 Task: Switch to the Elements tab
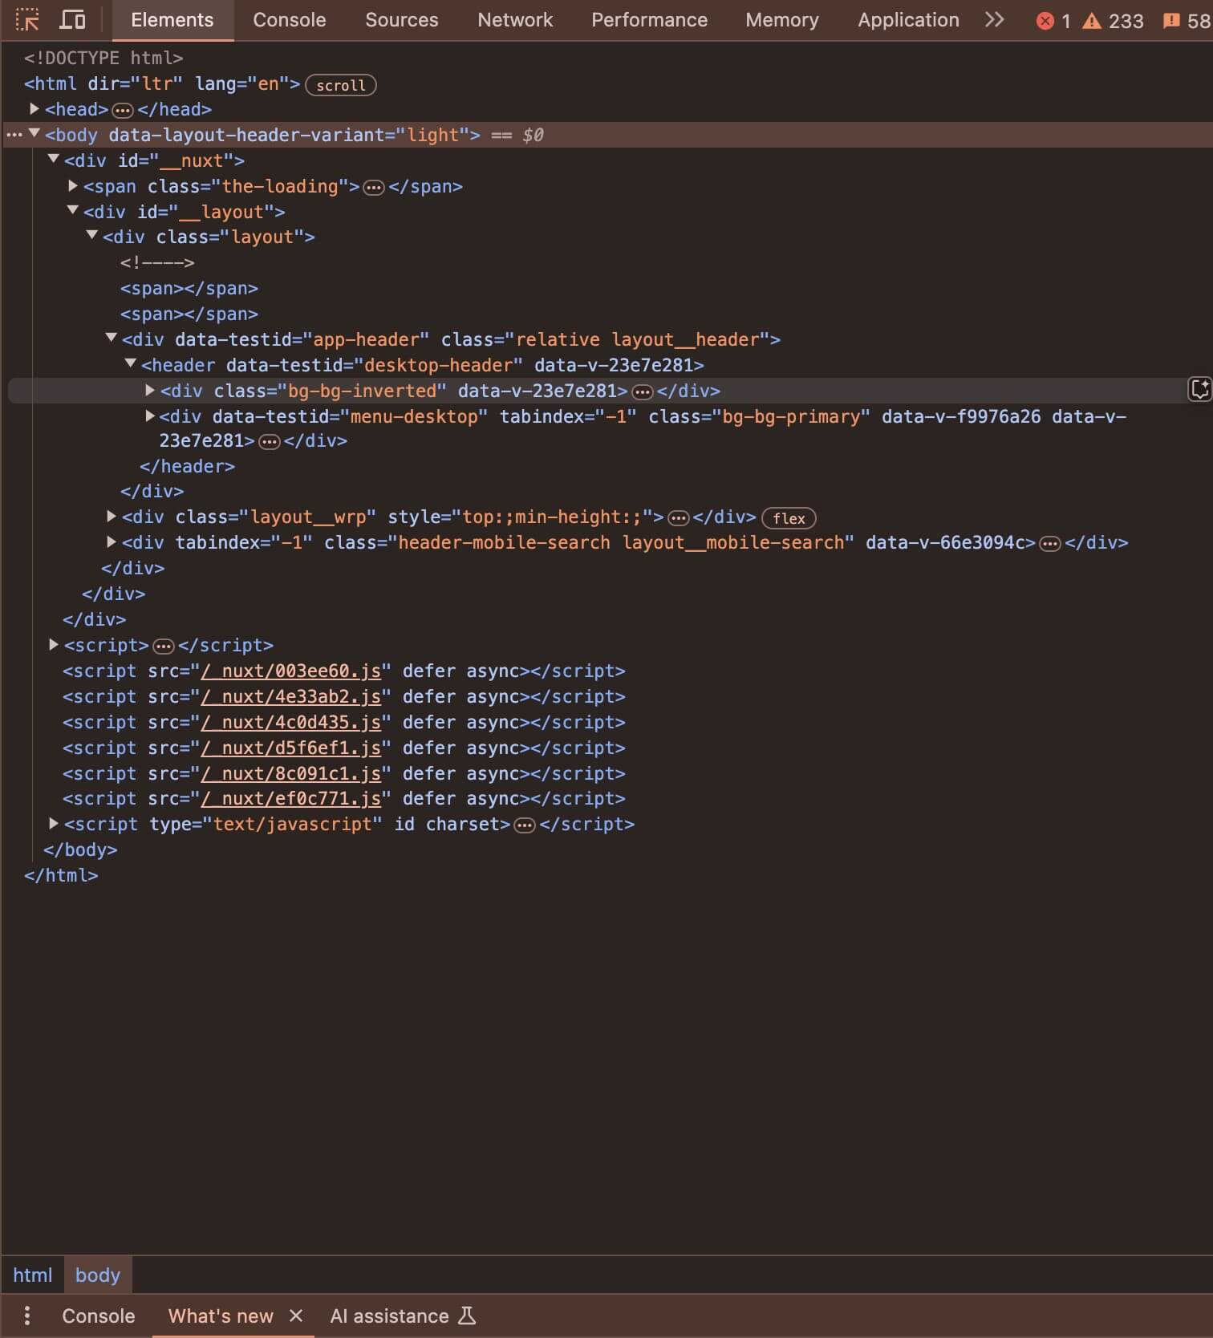coord(172,20)
